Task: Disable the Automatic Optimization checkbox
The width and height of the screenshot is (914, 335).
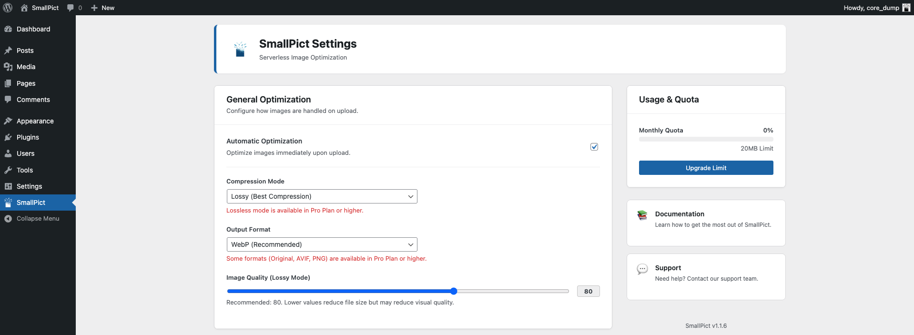Action: (x=594, y=147)
